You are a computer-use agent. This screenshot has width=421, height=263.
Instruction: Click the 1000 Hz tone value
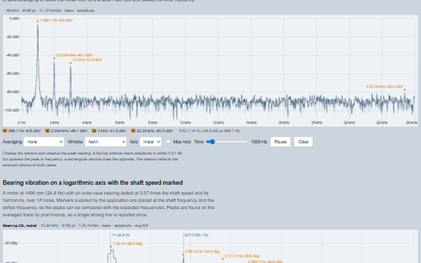pyautogui.click(x=259, y=142)
